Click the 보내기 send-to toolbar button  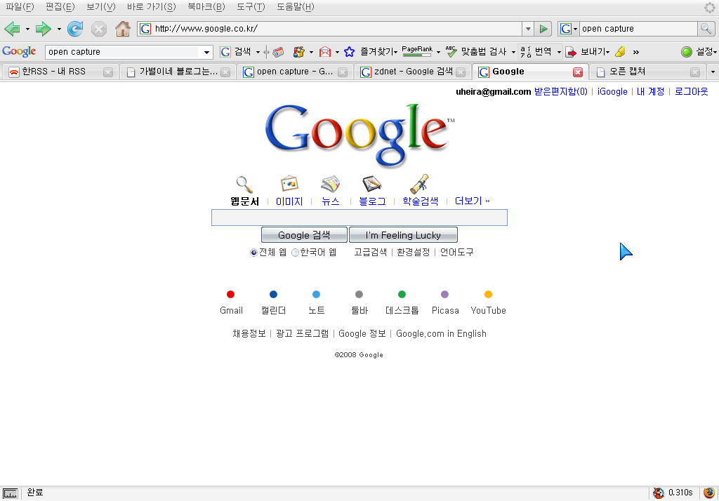coord(587,52)
